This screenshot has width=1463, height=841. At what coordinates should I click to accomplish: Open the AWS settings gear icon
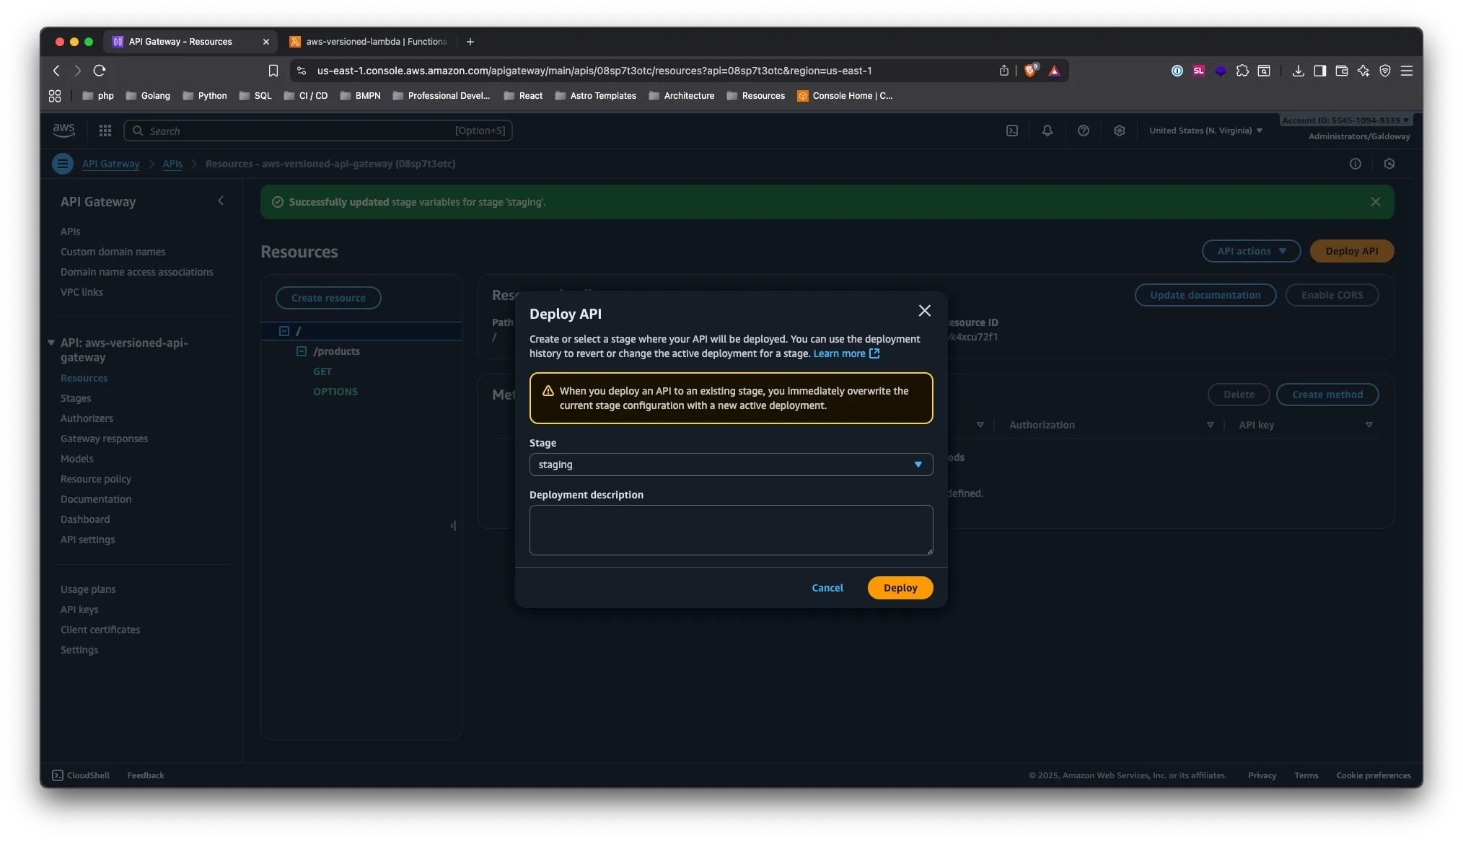[1119, 131]
